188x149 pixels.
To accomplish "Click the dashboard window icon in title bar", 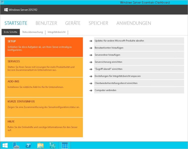I will pyautogui.click(x=2, y=2).
